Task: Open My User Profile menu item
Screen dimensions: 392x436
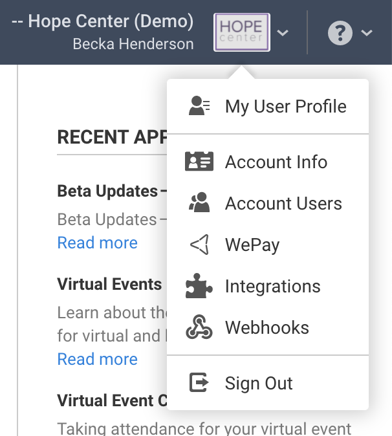Action: [285, 106]
